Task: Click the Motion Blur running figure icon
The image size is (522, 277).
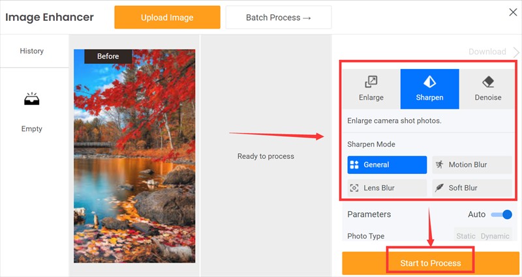Action: [439, 164]
